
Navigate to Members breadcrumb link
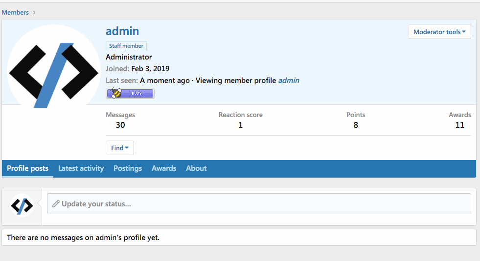[15, 12]
